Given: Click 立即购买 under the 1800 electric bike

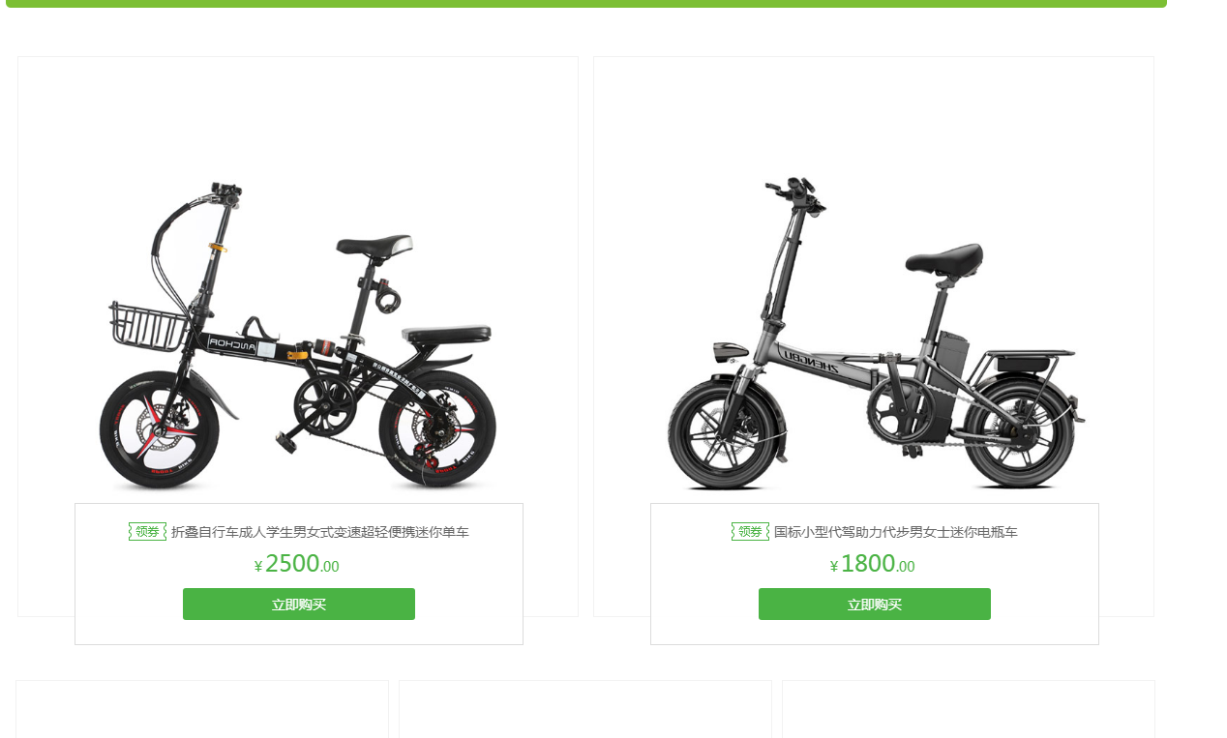Looking at the screenshot, I should 875,605.
